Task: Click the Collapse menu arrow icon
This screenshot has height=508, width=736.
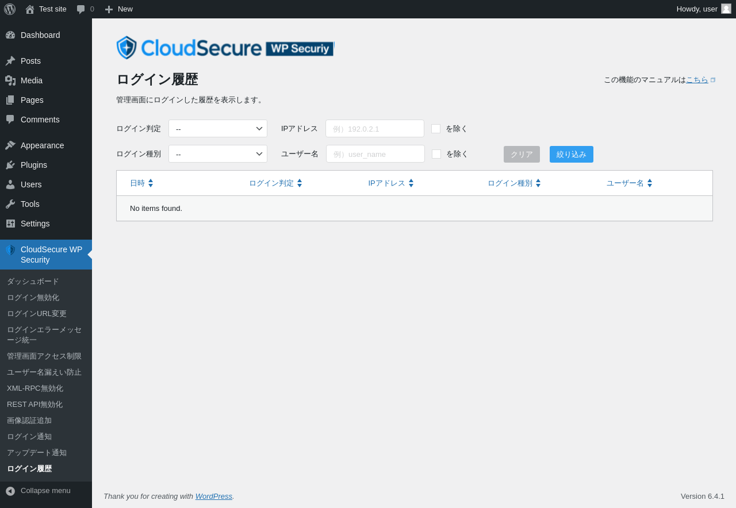Action: (x=10, y=491)
